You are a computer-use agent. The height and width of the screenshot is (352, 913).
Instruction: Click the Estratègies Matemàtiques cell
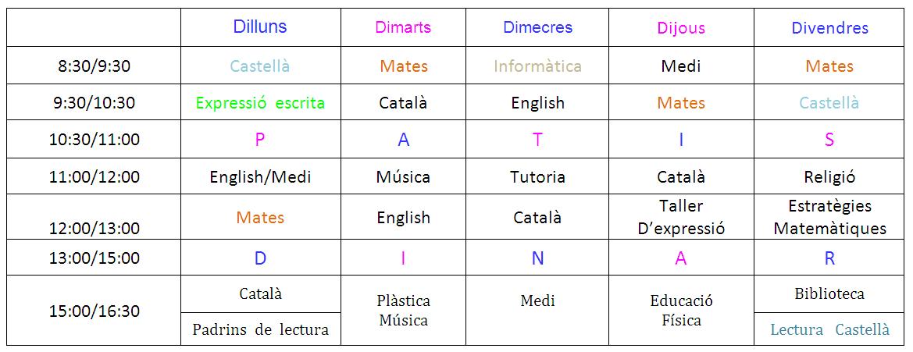[x=829, y=217]
